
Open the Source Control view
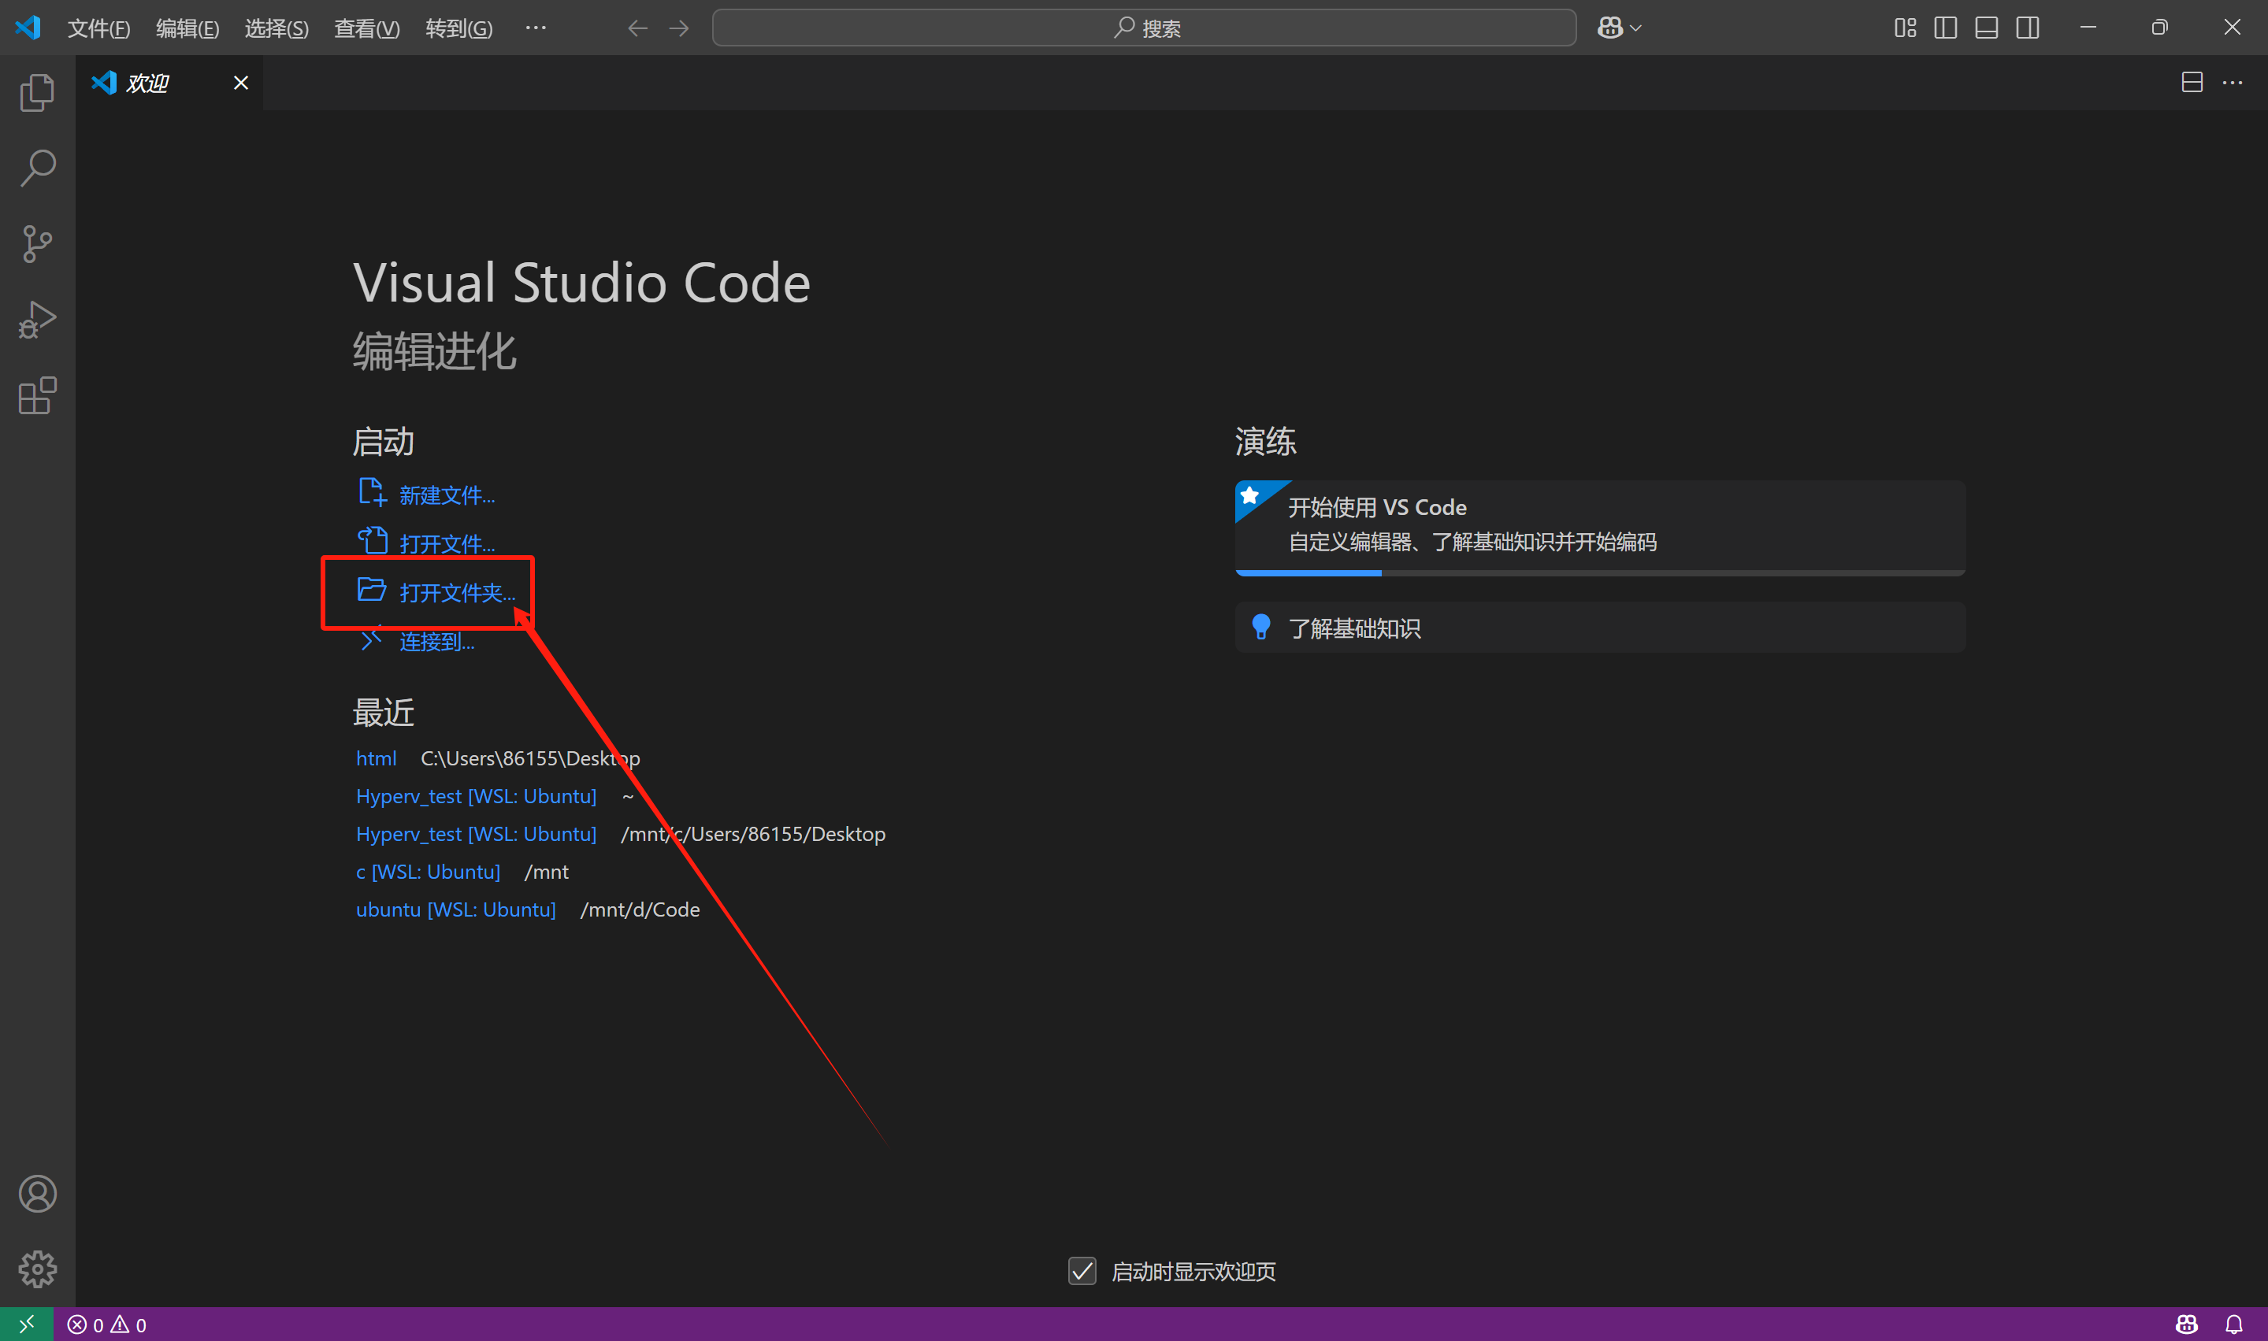(37, 244)
